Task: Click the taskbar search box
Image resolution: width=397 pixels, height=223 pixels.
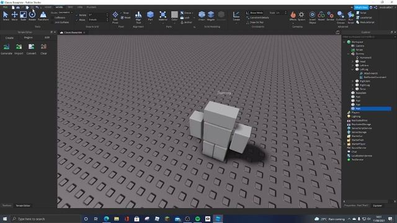Action: (45, 219)
